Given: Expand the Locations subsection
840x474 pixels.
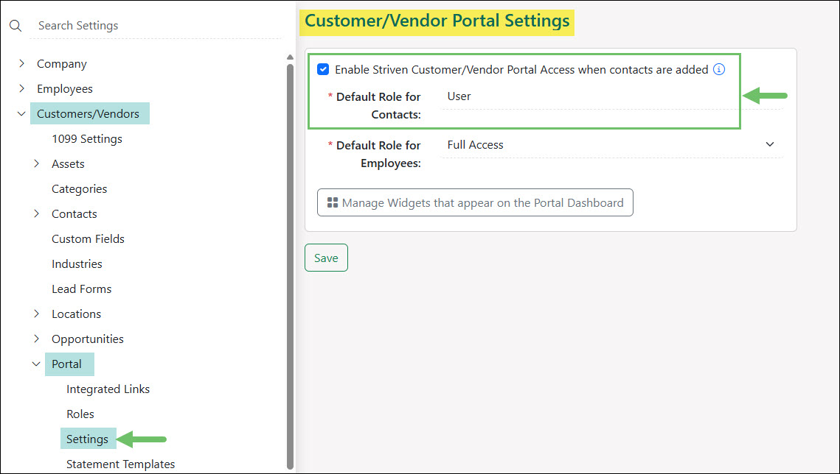Looking at the screenshot, I should pyautogui.click(x=37, y=314).
